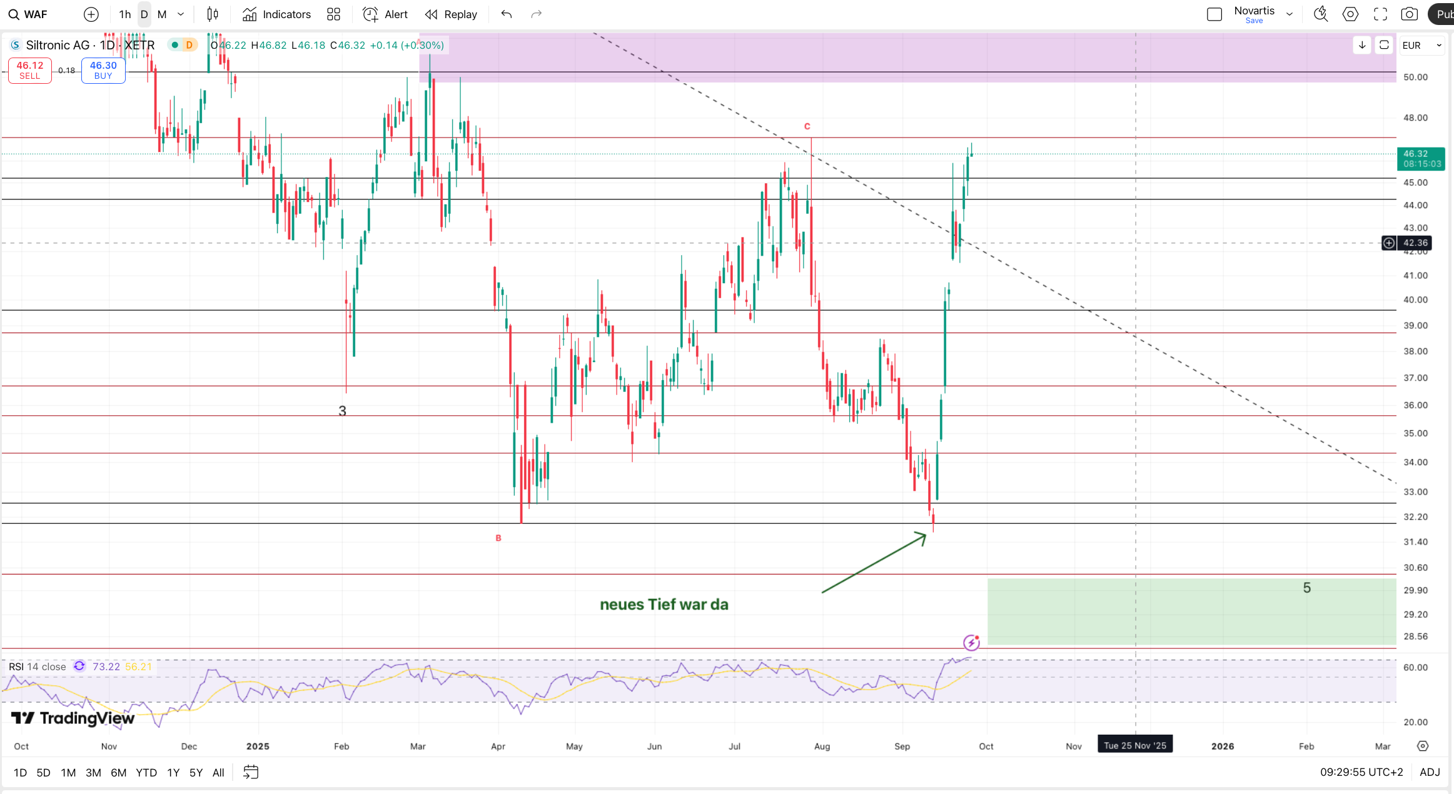Take a snapshot with the camera icon
Image resolution: width=1454 pixels, height=794 pixels.
click(x=1409, y=14)
